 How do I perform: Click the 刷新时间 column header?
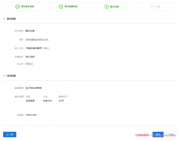[x=63, y=97]
